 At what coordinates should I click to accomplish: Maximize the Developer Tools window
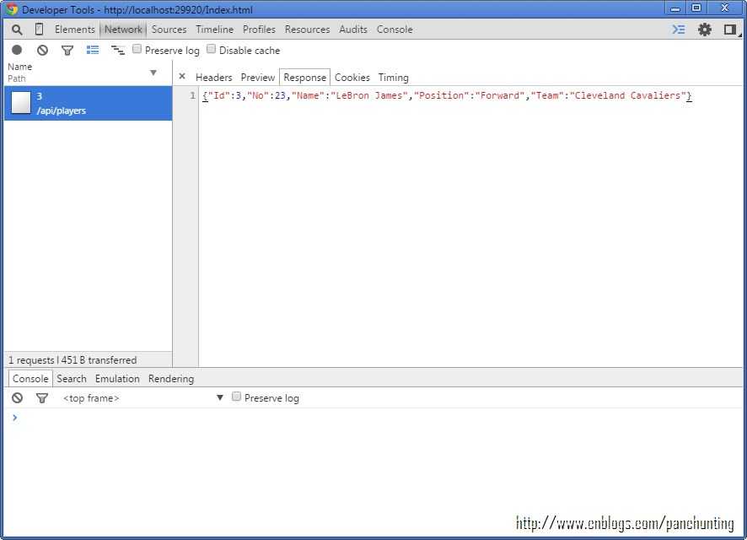click(696, 8)
